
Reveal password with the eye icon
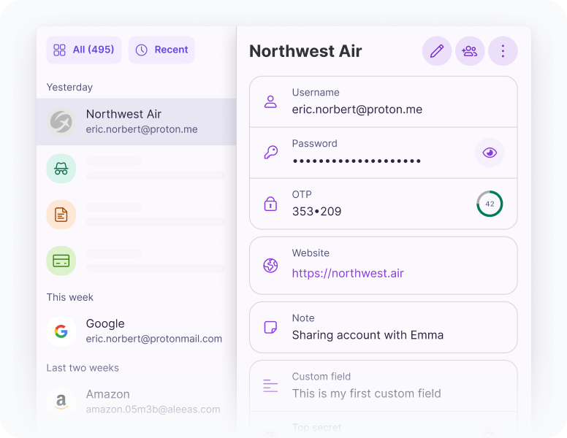pos(490,153)
